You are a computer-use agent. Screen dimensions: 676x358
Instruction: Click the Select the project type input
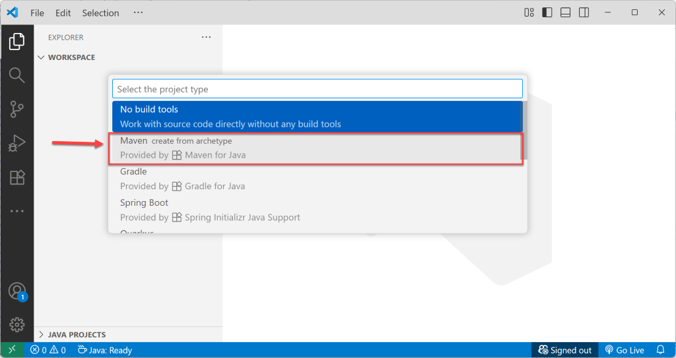(x=317, y=89)
